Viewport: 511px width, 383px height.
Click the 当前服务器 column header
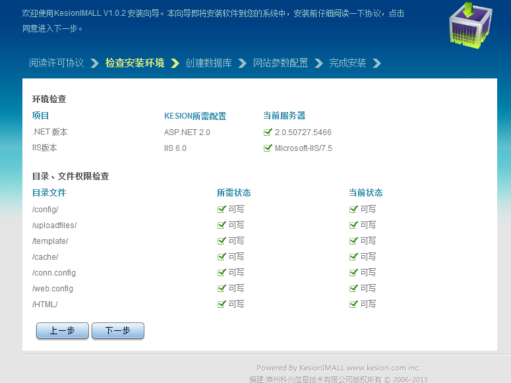click(284, 116)
